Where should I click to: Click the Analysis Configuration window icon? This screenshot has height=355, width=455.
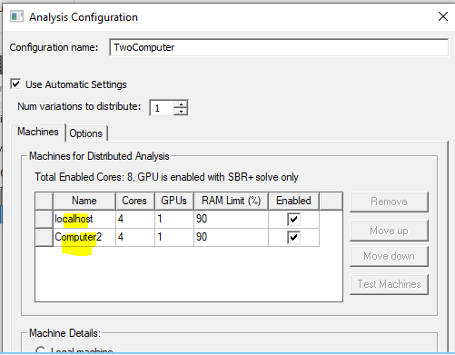coord(16,16)
